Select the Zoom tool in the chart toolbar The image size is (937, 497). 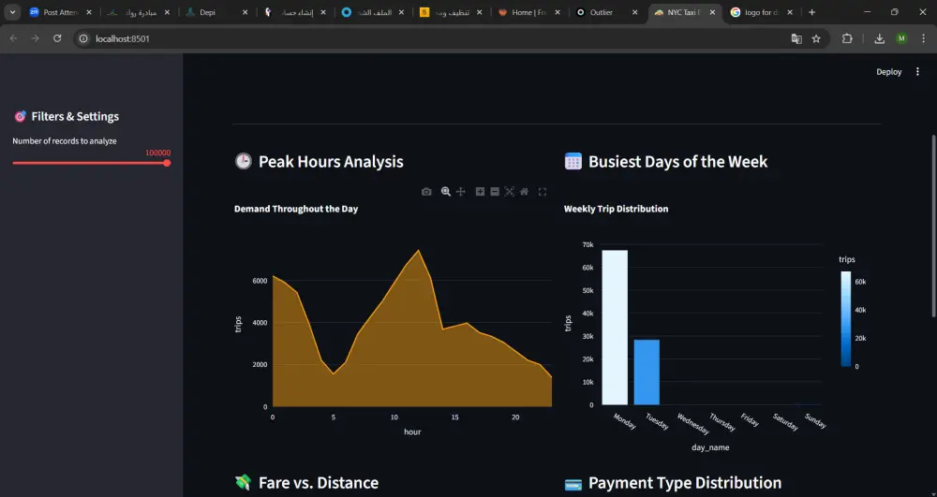click(x=446, y=192)
